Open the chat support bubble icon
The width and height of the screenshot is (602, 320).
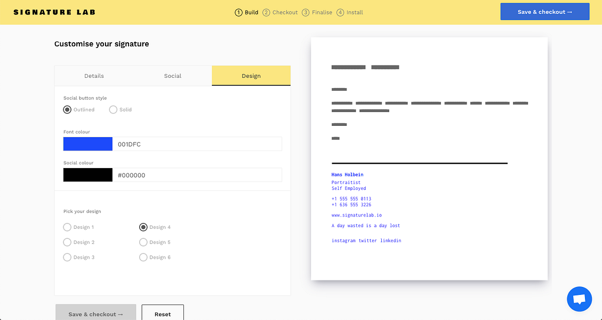tap(580, 299)
